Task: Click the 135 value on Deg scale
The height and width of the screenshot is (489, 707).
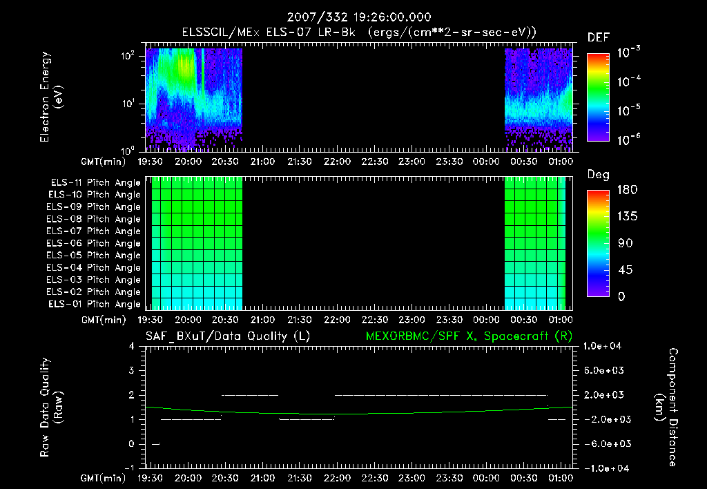Action: pyautogui.click(x=627, y=217)
